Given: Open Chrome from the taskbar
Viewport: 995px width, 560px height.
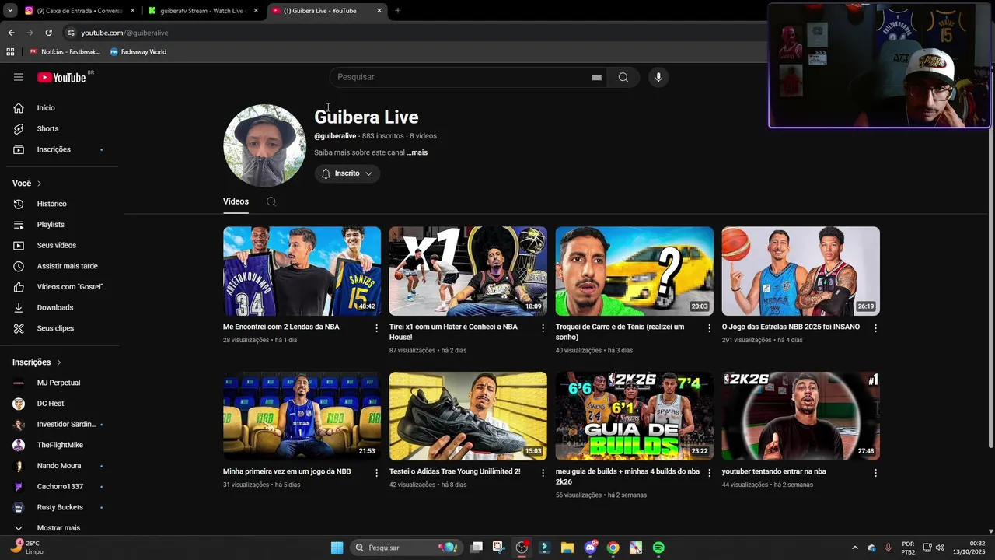Looking at the screenshot, I should pyautogui.click(x=613, y=548).
